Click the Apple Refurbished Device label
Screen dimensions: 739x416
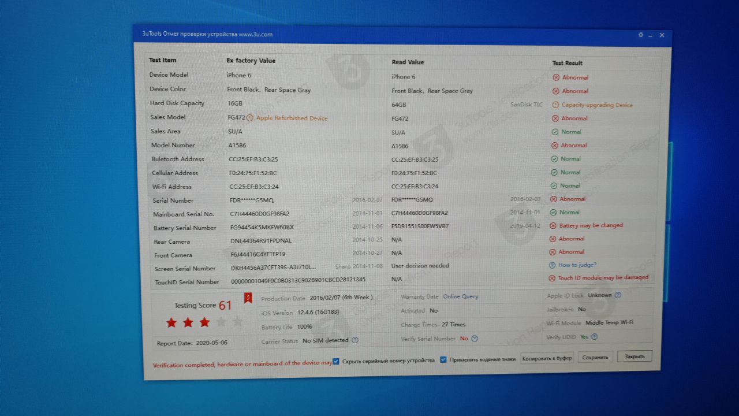tap(292, 118)
